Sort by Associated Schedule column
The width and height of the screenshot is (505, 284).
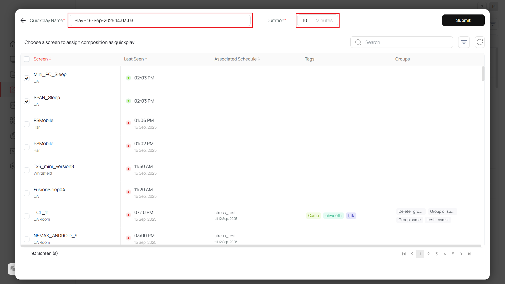tap(237, 59)
